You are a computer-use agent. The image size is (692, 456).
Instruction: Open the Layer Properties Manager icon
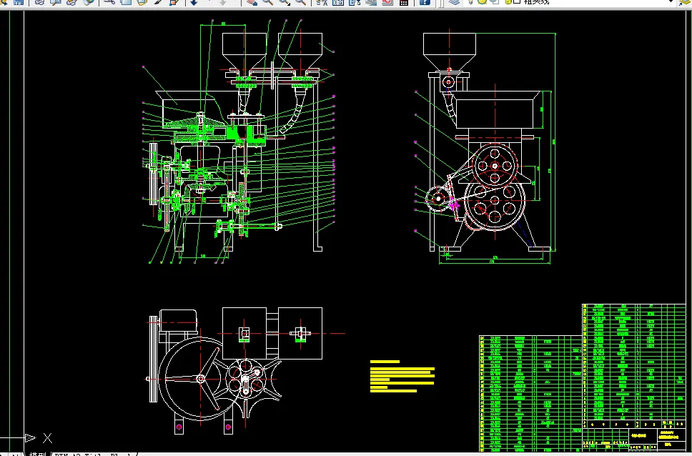click(x=454, y=2)
